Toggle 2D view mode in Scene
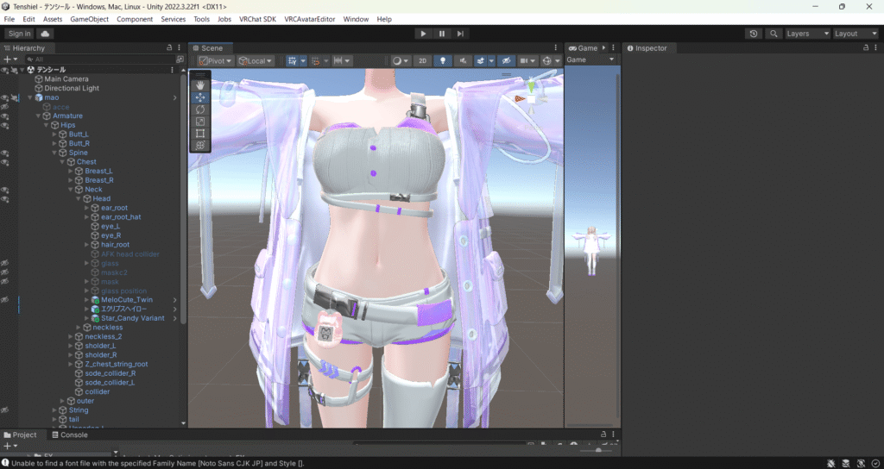This screenshot has height=469, width=884. point(422,61)
